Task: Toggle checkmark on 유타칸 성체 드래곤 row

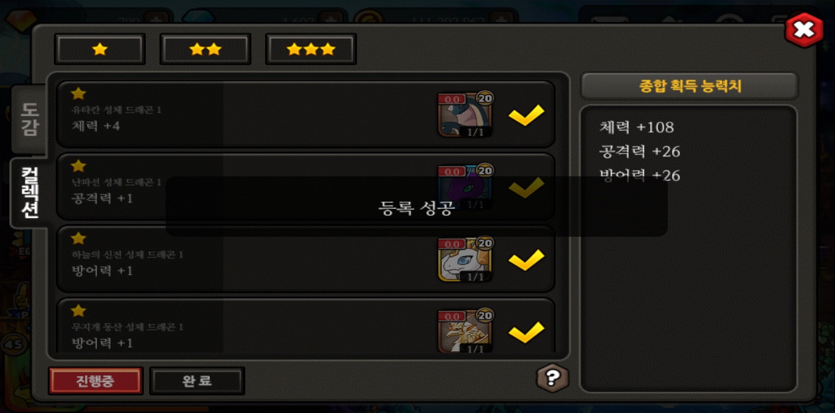Action: 526,115
